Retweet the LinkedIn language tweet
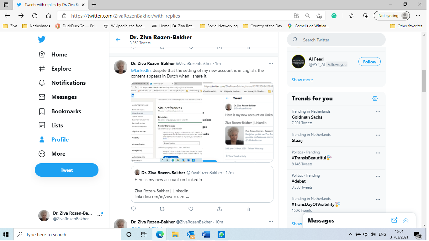Screen dimensions: 429x241 (x=162, y=209)
